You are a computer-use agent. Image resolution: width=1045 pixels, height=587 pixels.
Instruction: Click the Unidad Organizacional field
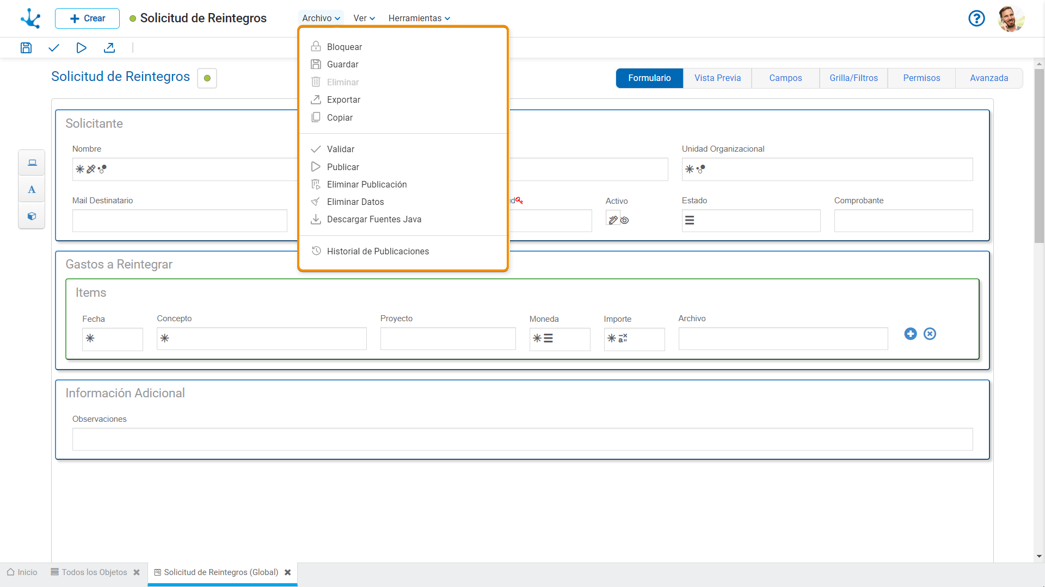click(827, 169)
